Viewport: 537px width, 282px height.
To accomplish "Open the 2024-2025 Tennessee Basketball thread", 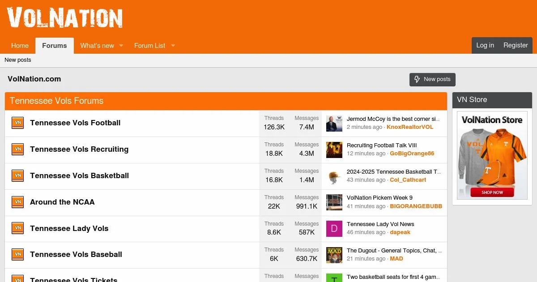I will pos(394,172).
